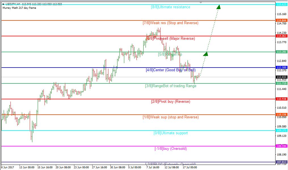Screen dimensions: 288x170
Task: Select the 112.500 blue price label
Action: [x=281, y=68]
